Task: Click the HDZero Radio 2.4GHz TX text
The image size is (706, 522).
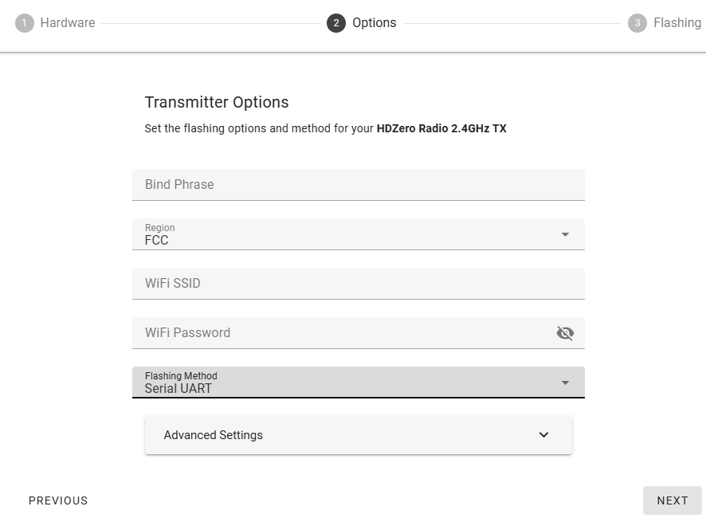Action: 441,128
